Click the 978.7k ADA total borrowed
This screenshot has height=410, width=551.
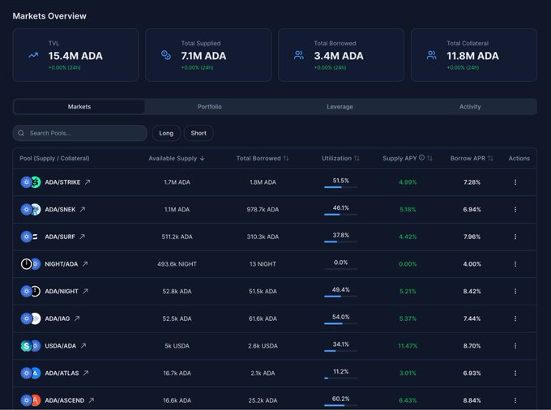(x=263, y=209)
